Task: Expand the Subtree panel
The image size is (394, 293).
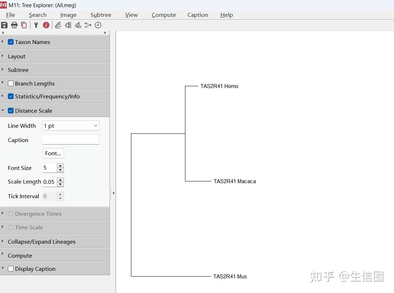Action: point(3,69)
